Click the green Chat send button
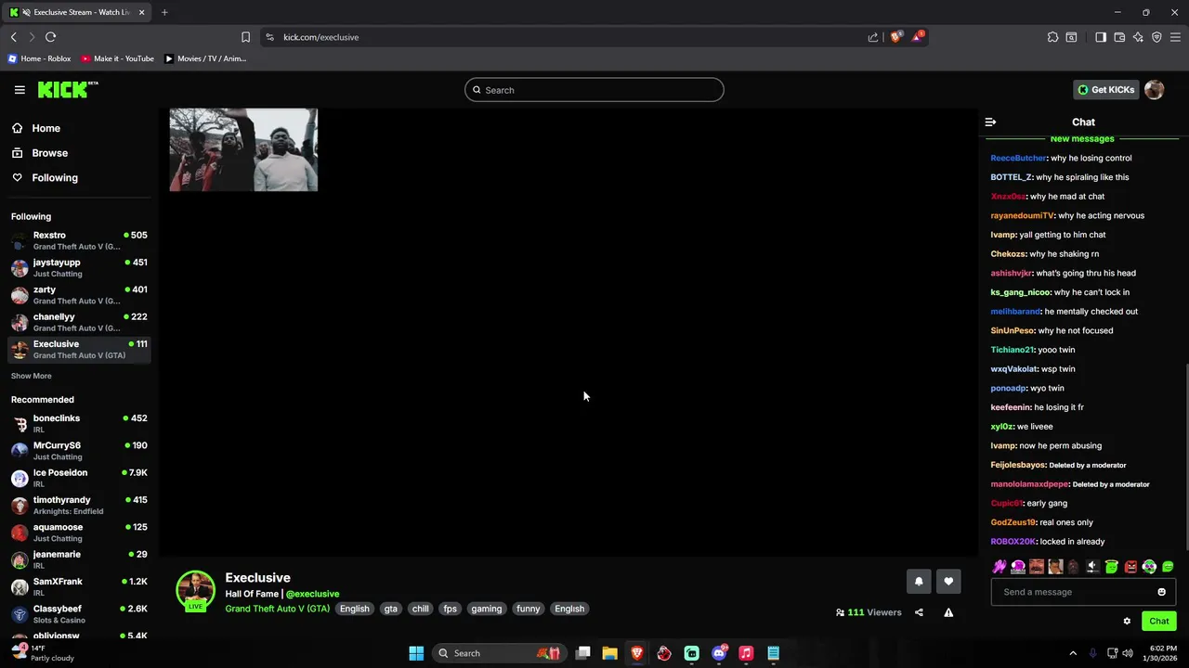Screen dimensions: 1189x668 pos(1158,622)
